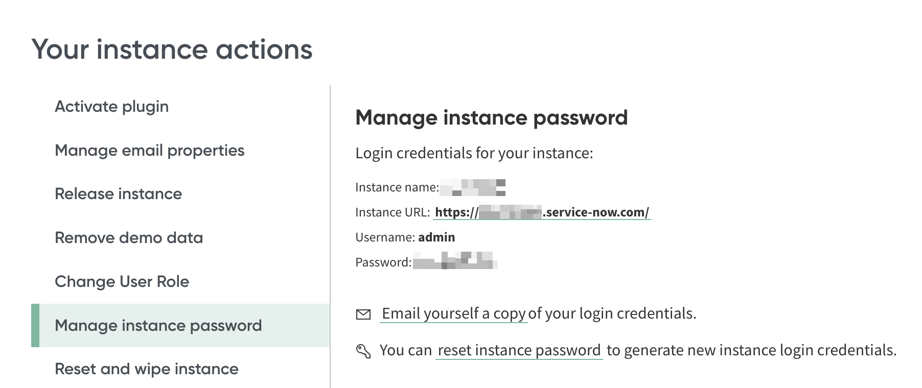Click the "Your instance actions" page title

click(172, 50)
